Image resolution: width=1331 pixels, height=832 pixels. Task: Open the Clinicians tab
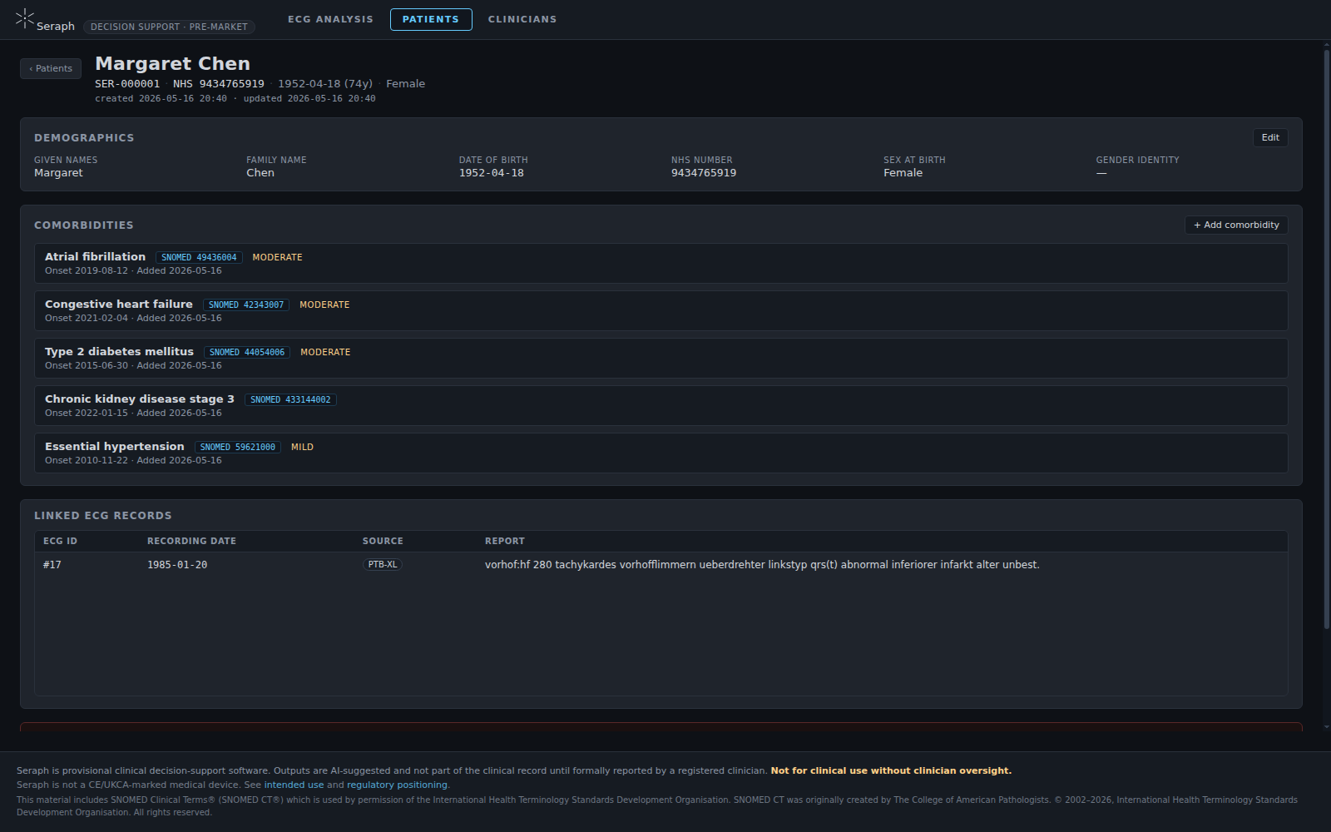tap(522, 19)
